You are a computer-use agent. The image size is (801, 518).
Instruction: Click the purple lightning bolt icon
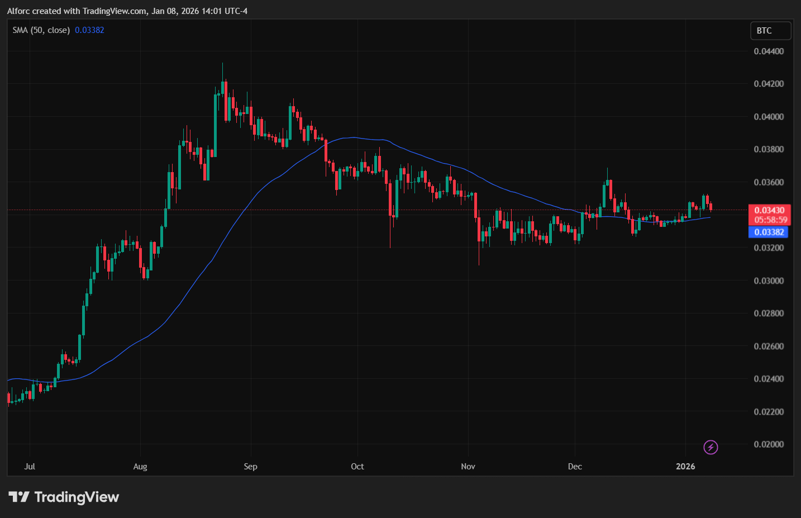[x=711, y=447]
